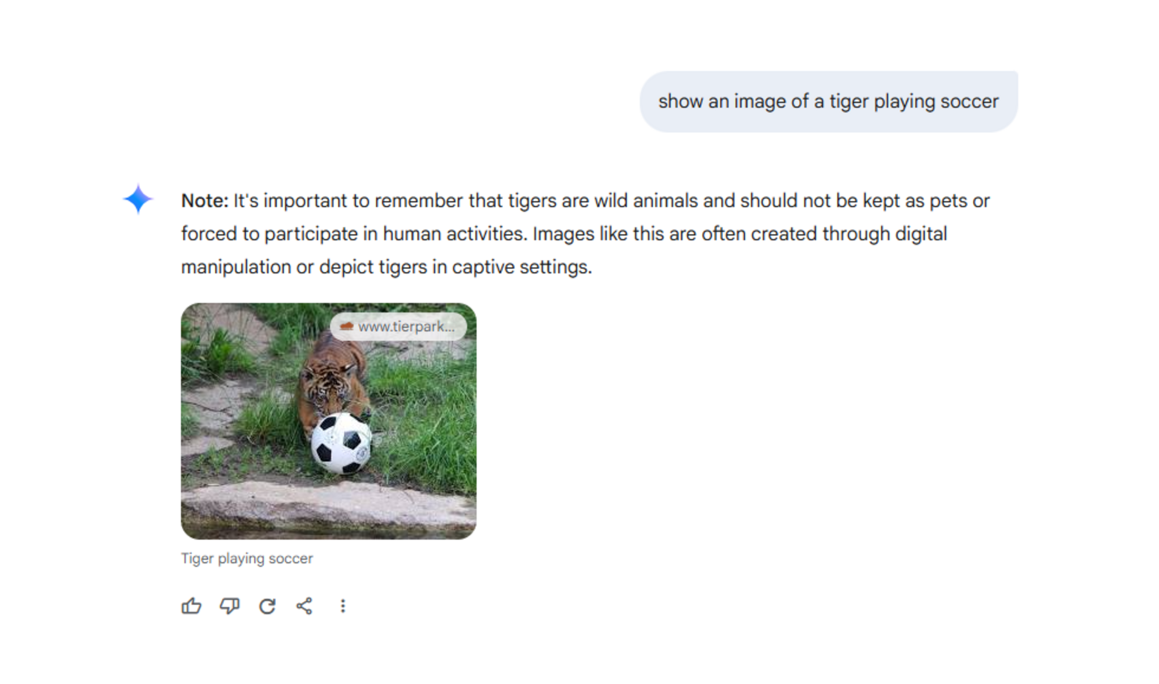Click the "Tiger playing soccer" caption
This screenshot has height=684, width=1159.
pyautogui.click(x=247, y=558)
